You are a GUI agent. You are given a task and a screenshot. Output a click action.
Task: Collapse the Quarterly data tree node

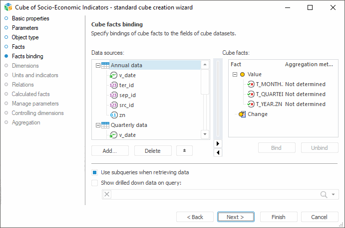tap(97, 125)
